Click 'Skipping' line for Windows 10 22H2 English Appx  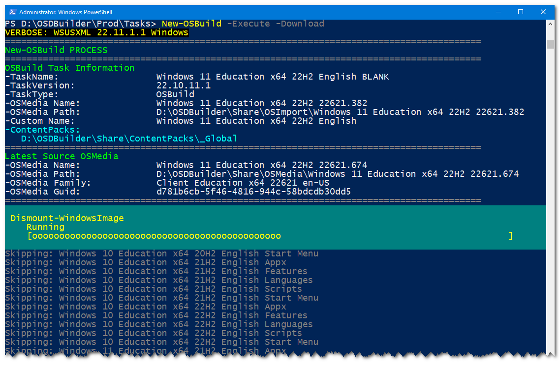pos(145,307)
